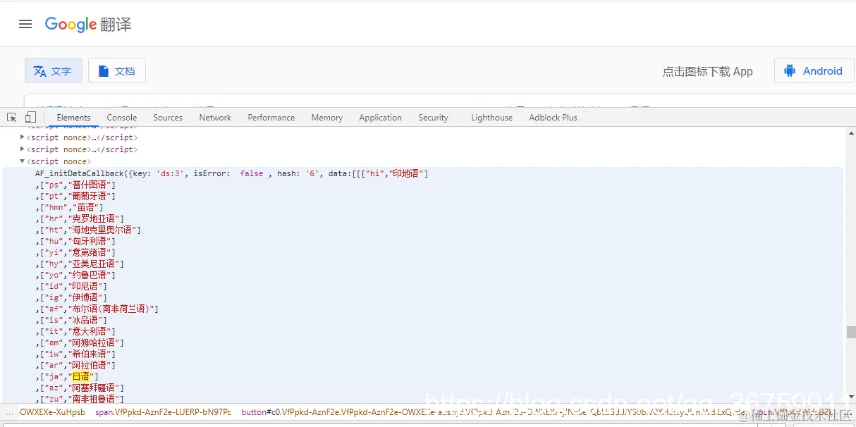Select the line ["ps","普什图语"]

[x=75, y=185]
